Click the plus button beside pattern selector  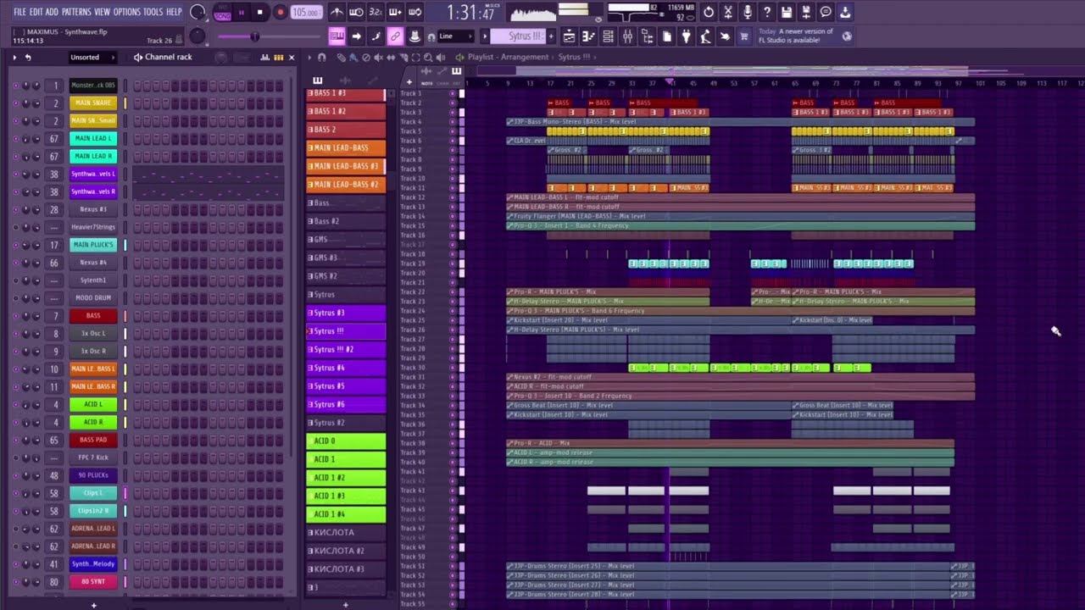(551, 36)
